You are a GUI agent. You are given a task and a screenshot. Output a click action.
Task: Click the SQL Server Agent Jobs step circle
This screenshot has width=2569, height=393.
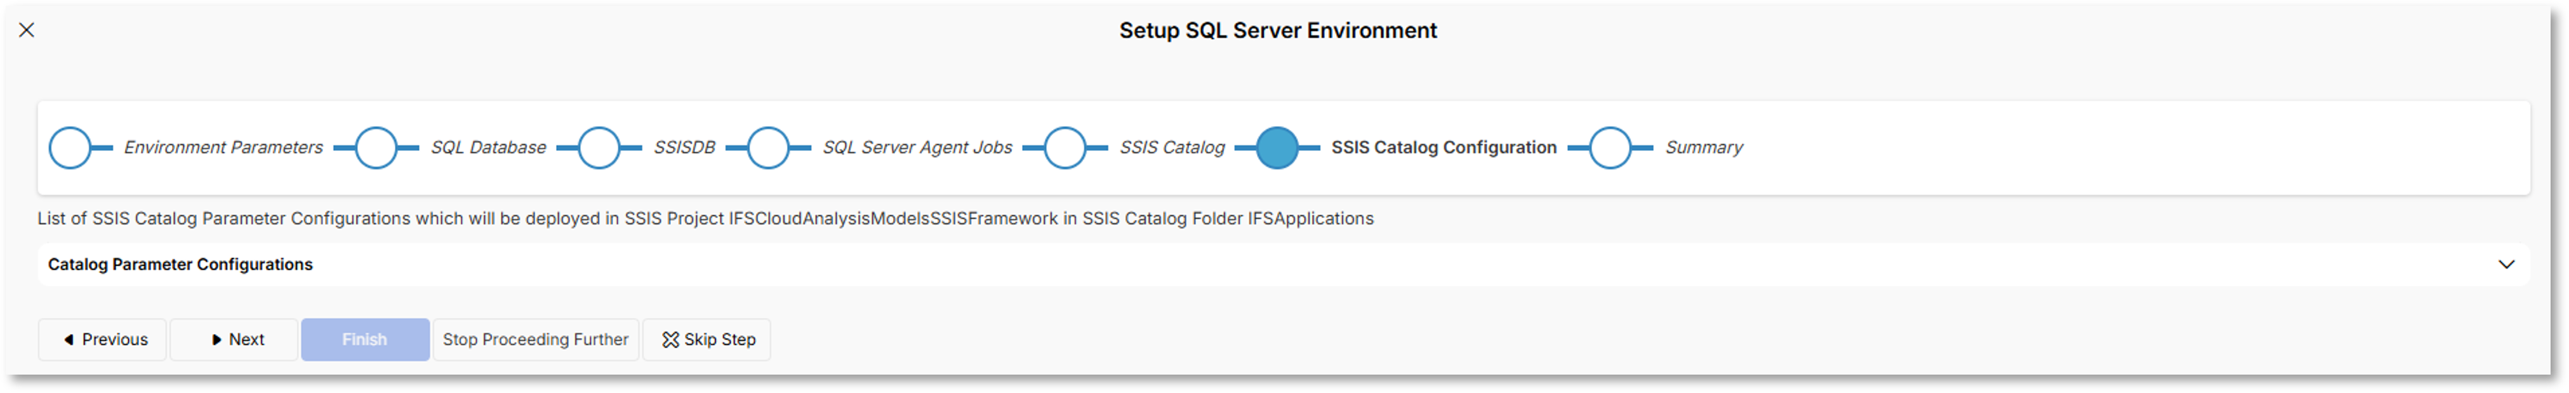[x=768, y=148]
